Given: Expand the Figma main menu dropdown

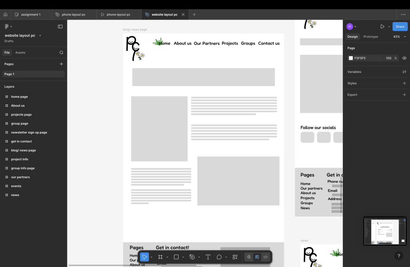Looking at the screenshot, I should click(8, 26).
